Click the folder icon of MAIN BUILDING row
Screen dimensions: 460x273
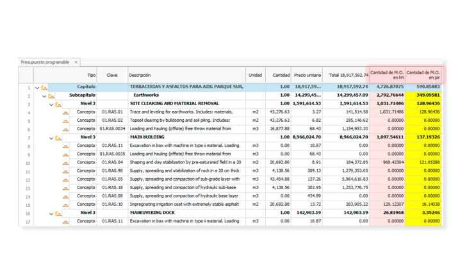[x=58, y=138]
